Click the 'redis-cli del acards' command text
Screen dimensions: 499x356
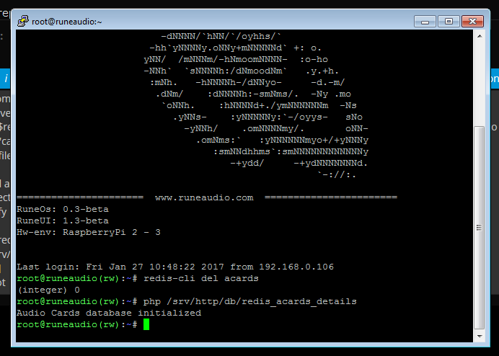(201, 278)
